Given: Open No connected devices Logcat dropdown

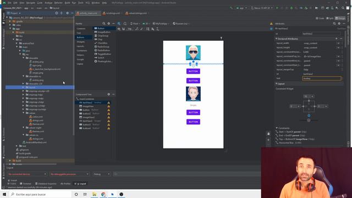Looking at the screenshot, I should 27,174.
